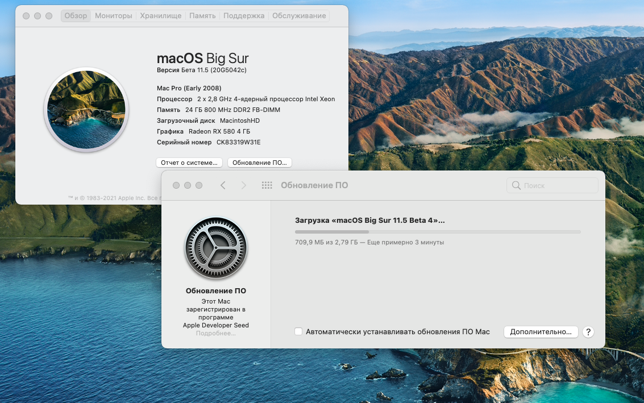The image size is (644, 403).
Task: Click version text Бета 11.5 (20G5042c)
Action: 214,70
